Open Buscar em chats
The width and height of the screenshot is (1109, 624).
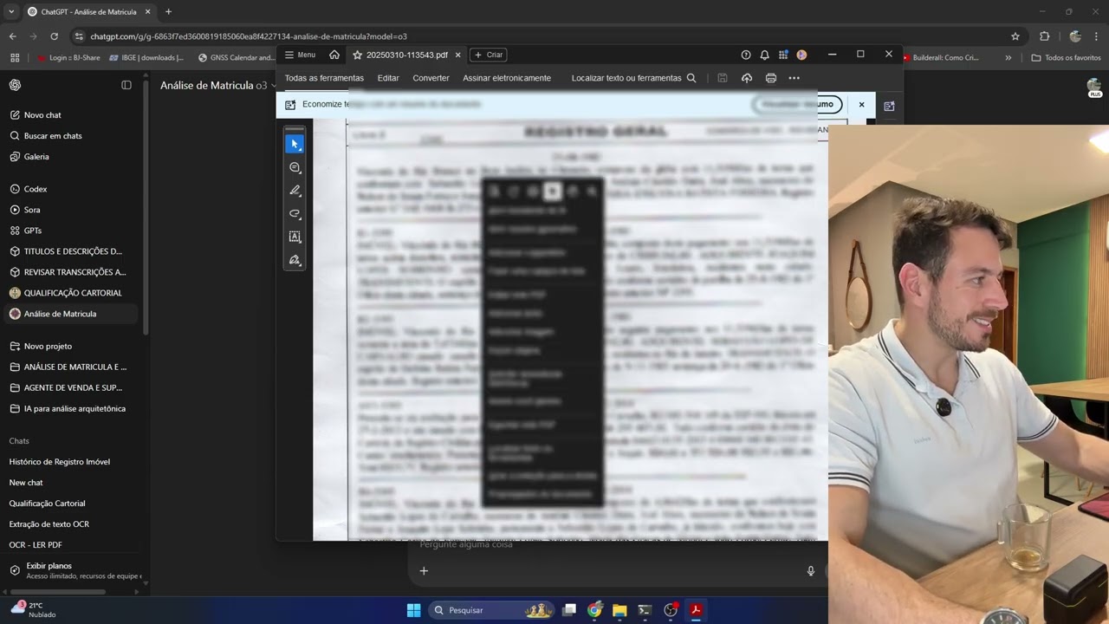tap(69, 135)
